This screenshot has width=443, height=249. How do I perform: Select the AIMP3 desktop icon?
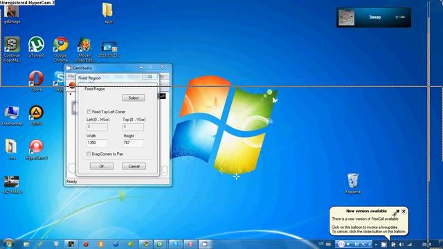click(x=36, y=116)
